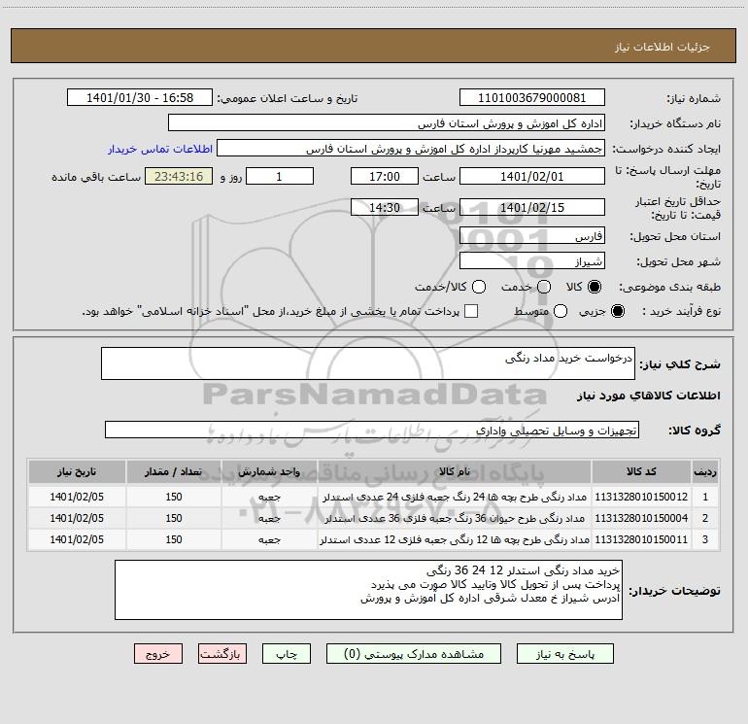
Task: Select the کالا radio button
Action: coord(595,287)
